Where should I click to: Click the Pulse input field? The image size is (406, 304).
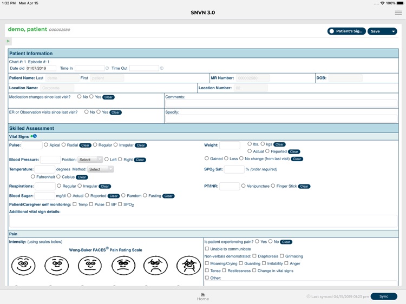(x=32, y=145)
